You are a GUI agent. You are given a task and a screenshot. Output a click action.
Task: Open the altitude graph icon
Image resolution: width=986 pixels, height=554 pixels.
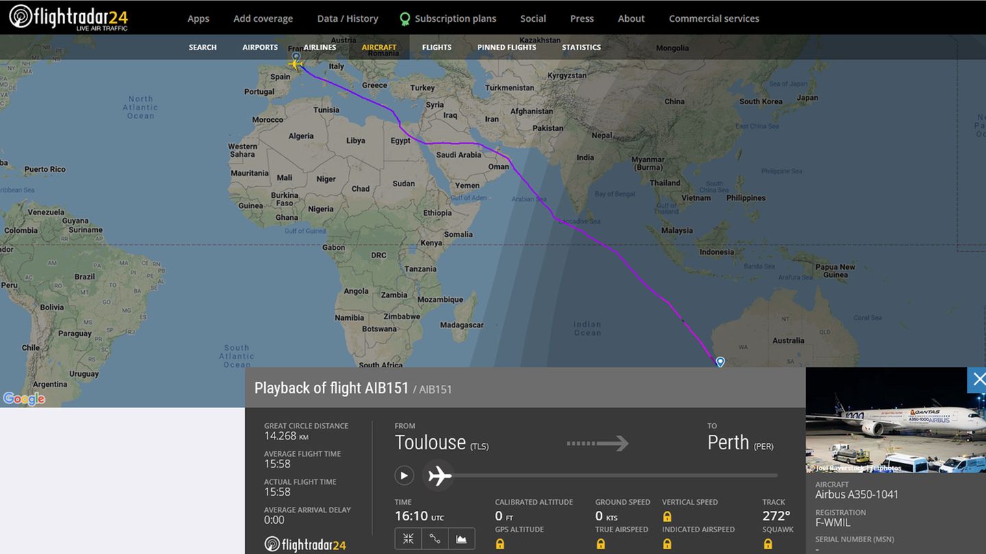[x=462, y=539]
